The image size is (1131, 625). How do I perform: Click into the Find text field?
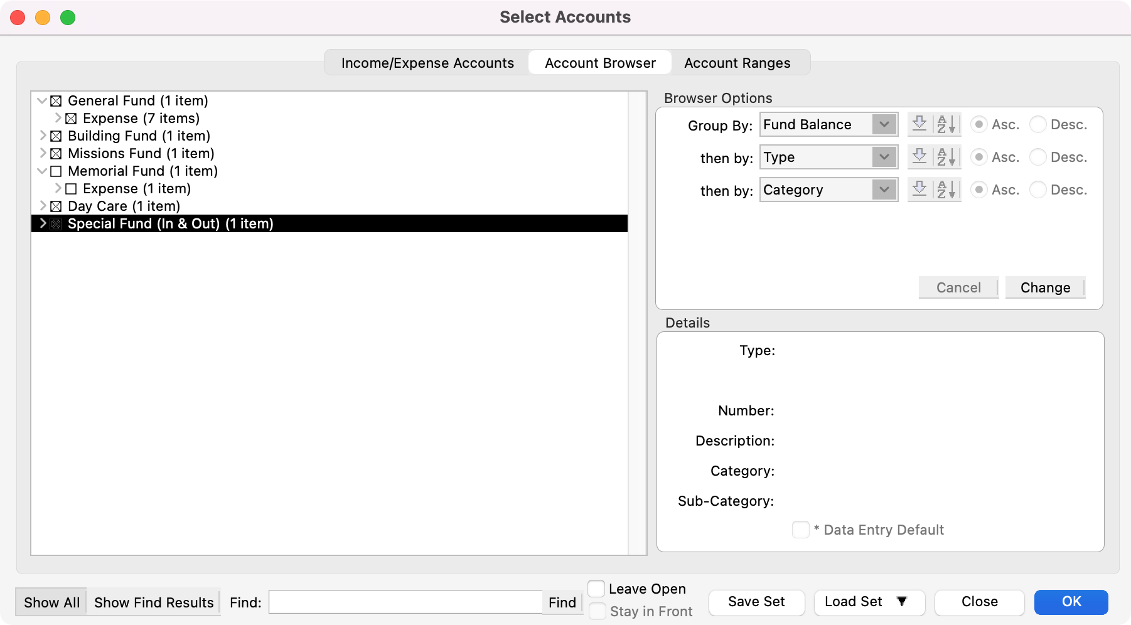point(405,602)
